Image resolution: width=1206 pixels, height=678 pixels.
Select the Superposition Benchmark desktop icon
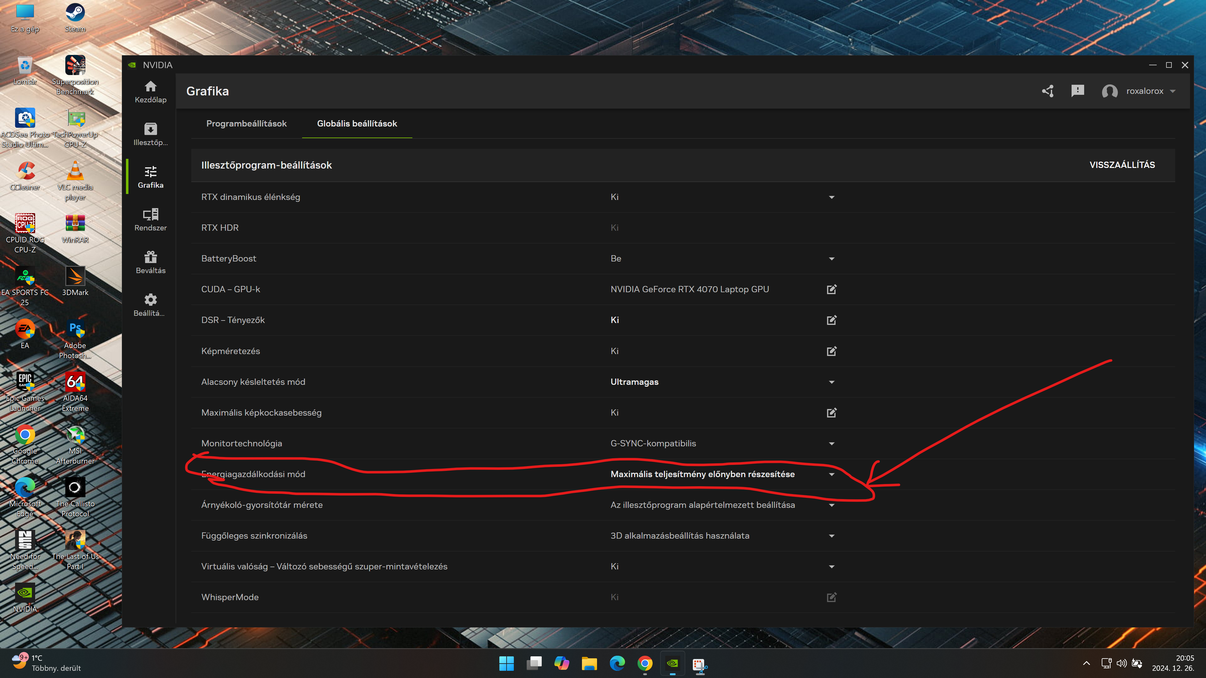coord(75,75)
